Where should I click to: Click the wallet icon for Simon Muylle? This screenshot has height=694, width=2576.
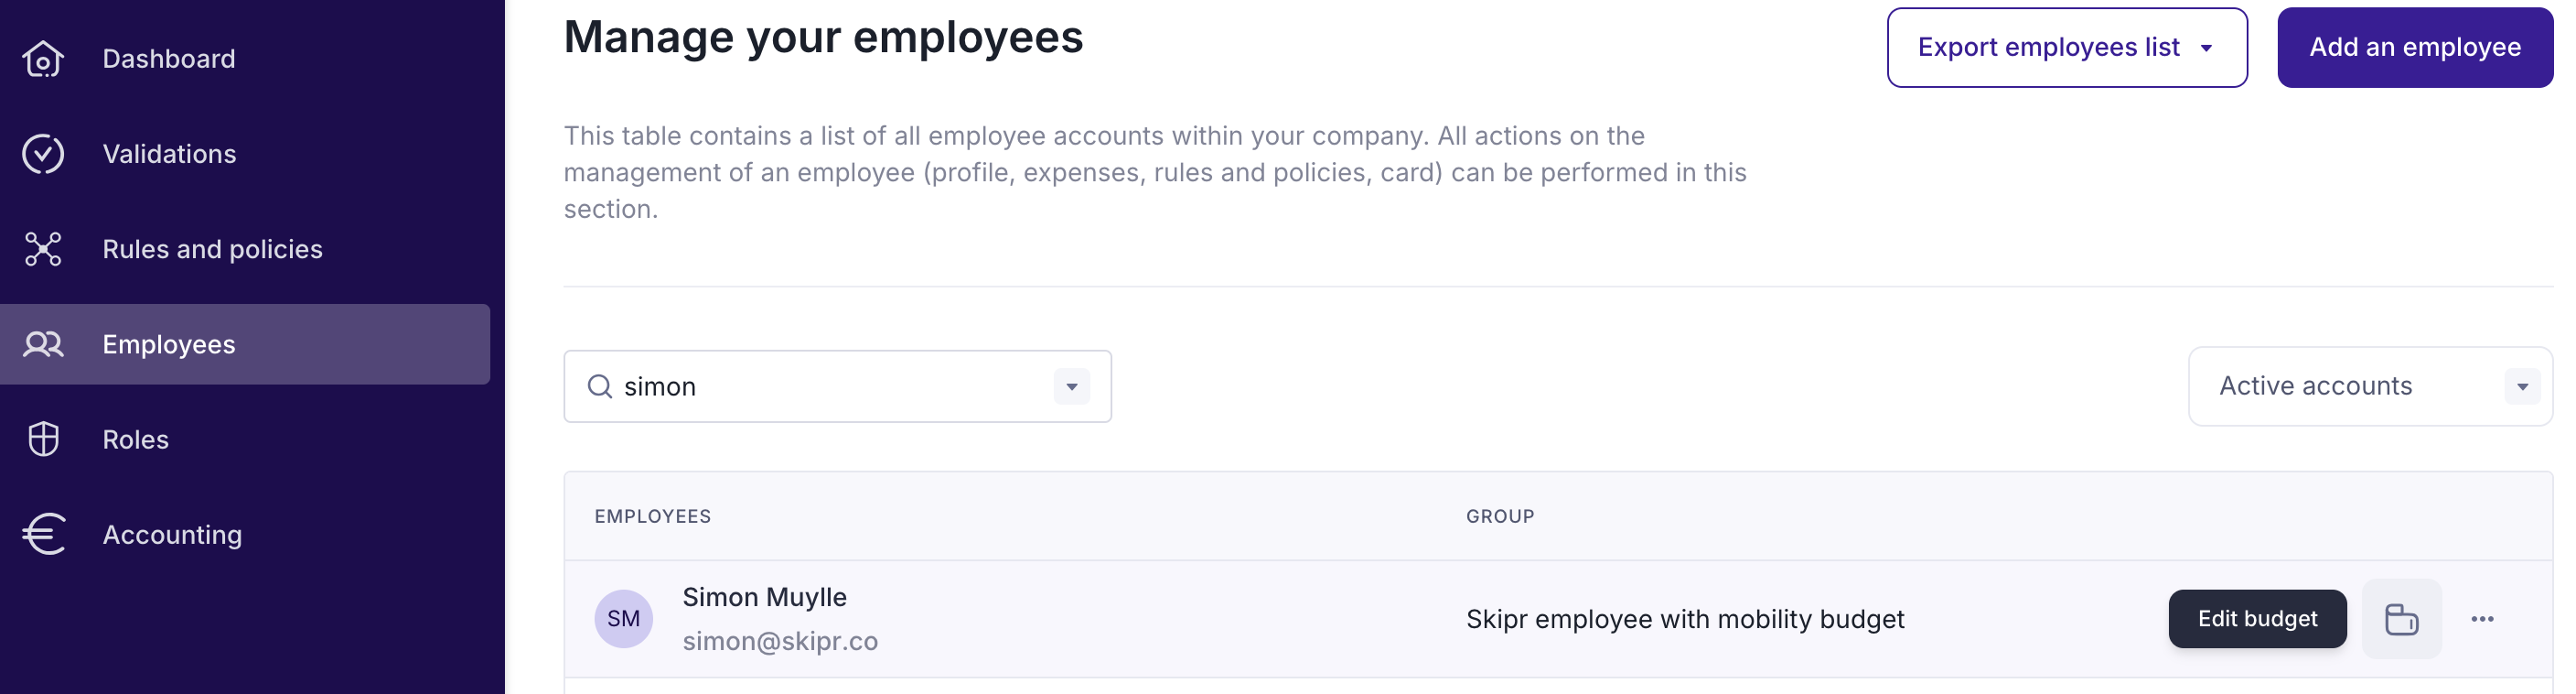click(x=2401, y=619)
